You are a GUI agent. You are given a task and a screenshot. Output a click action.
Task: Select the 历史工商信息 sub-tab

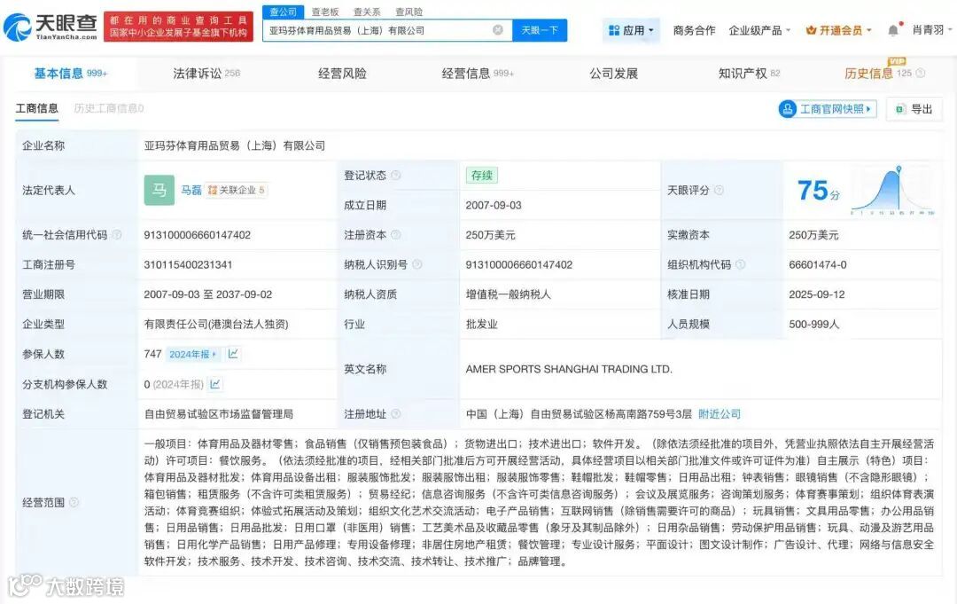point(109,109)
